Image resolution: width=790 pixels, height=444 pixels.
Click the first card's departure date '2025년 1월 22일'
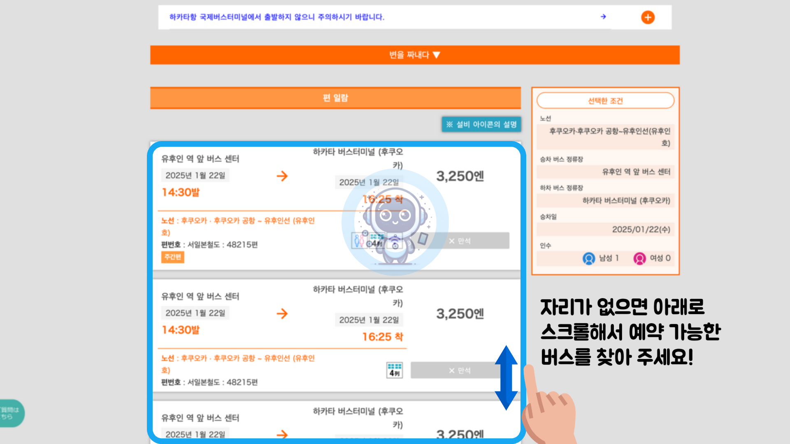pyautogui.click(x=195, y=176)
